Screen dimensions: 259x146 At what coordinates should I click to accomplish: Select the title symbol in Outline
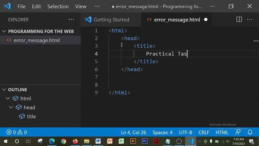[x=31, y=116]
